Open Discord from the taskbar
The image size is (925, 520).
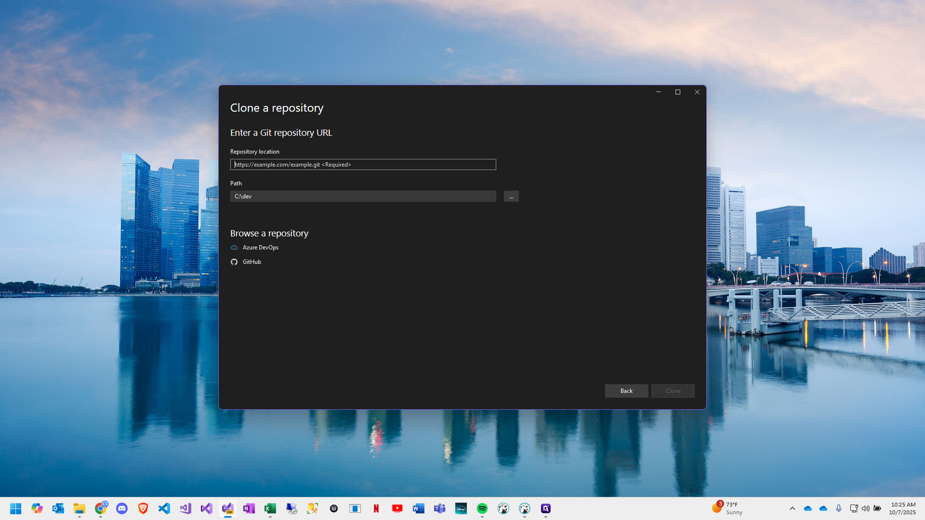pos(122,508)
